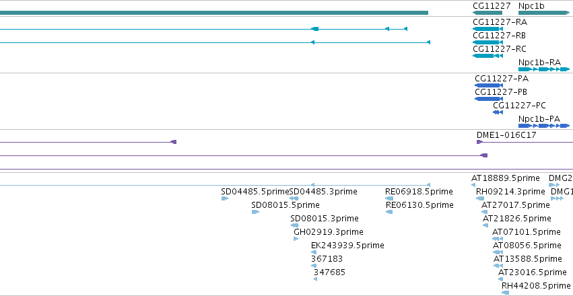Image resolution: width=573 pixels, height=296 pixels.
Task: Click the small arrow under 347685
Action: [315, 280]
